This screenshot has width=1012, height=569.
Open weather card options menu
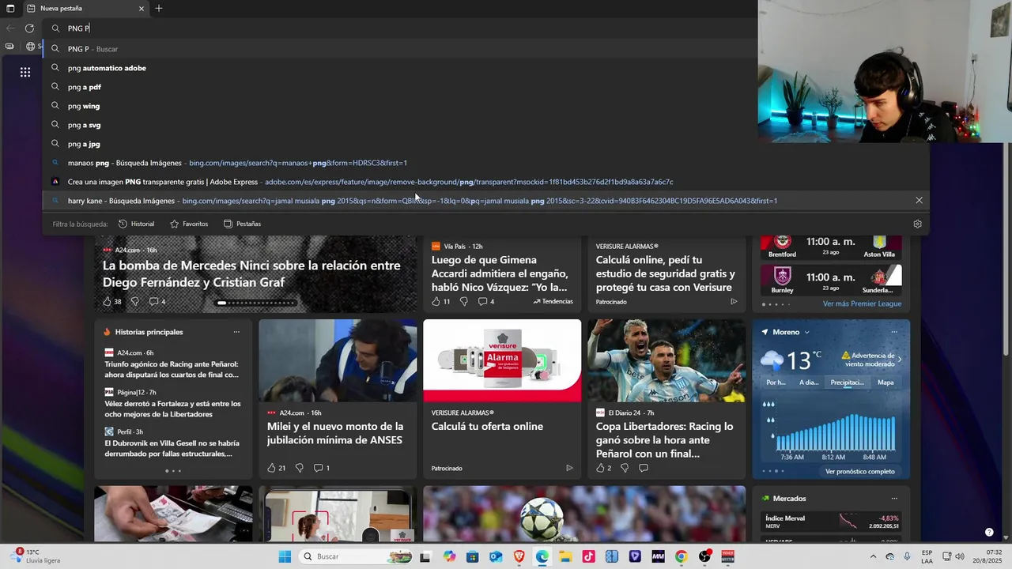pyautogui.click(x=894, y=332)
